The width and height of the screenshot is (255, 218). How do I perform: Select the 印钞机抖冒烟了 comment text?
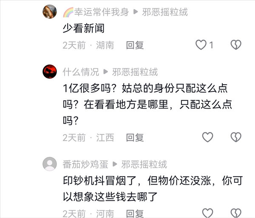coord(153,189)
